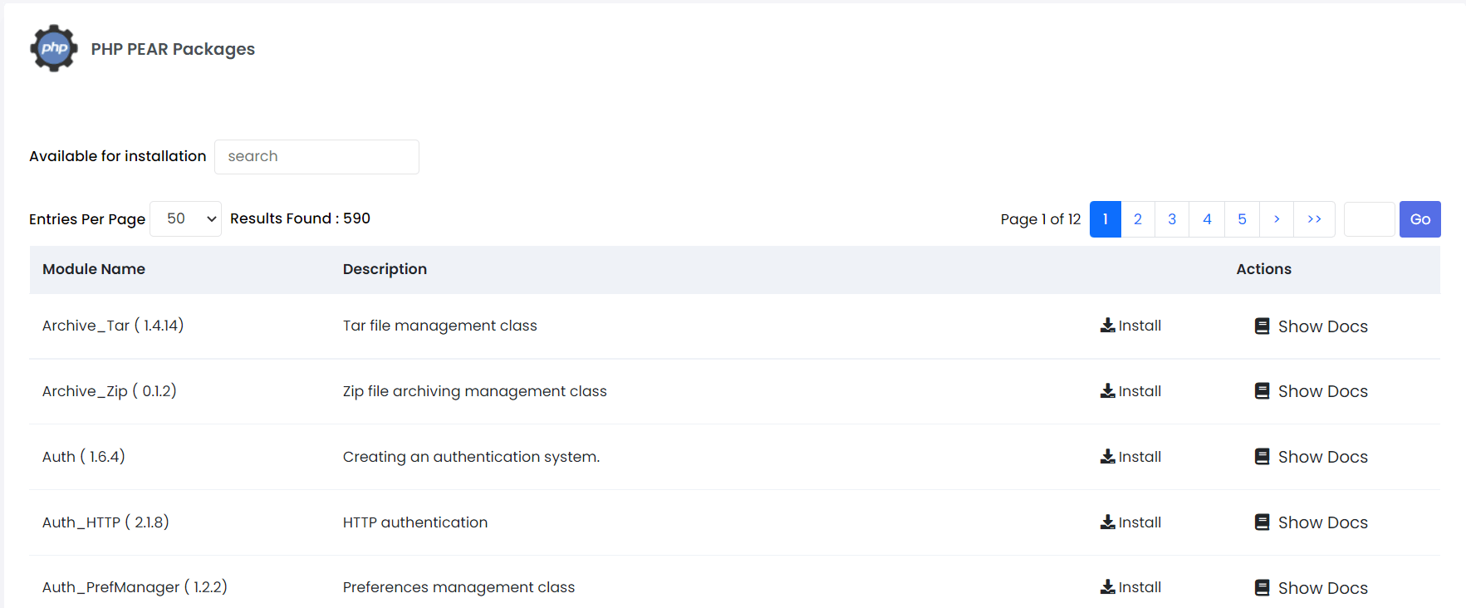Click Install text for Archive_Zip
Viewport: 1466px width, 608px height.
[x=1140, y=391]
